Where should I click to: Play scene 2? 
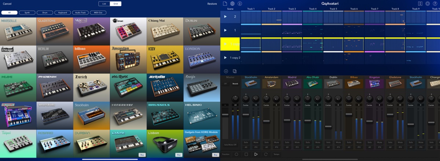(225, 17)
